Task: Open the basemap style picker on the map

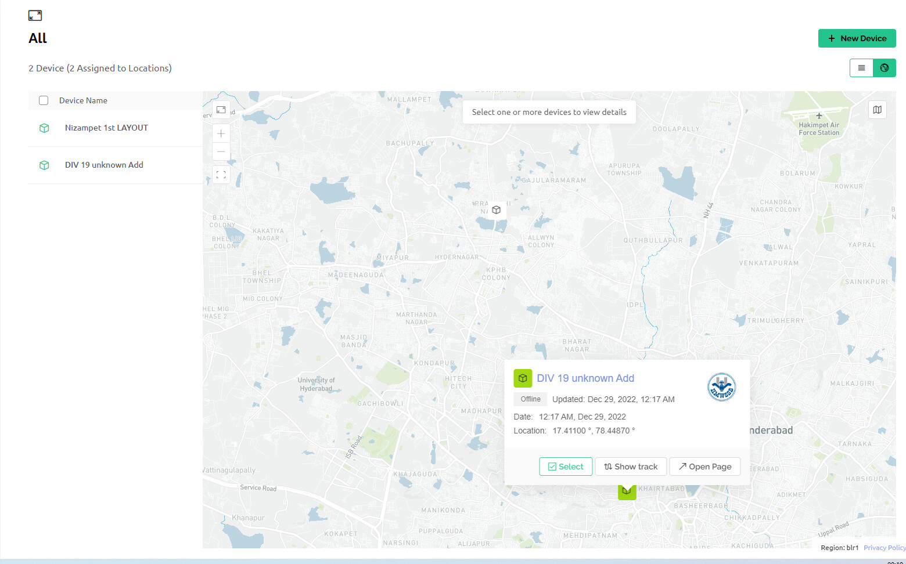Action: pyautogui.click(x=877, y=110)
